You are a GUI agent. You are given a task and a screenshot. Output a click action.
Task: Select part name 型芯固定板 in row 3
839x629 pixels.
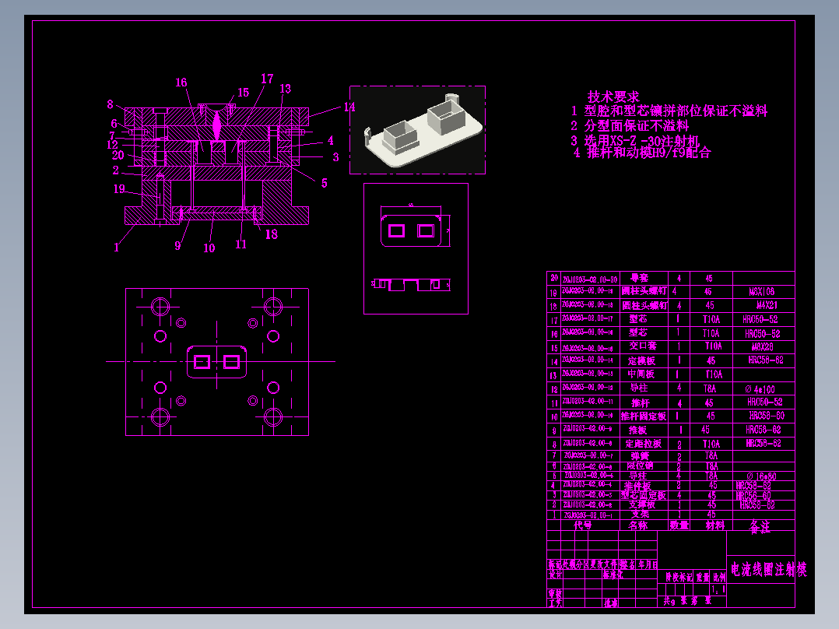click(643, 495)
